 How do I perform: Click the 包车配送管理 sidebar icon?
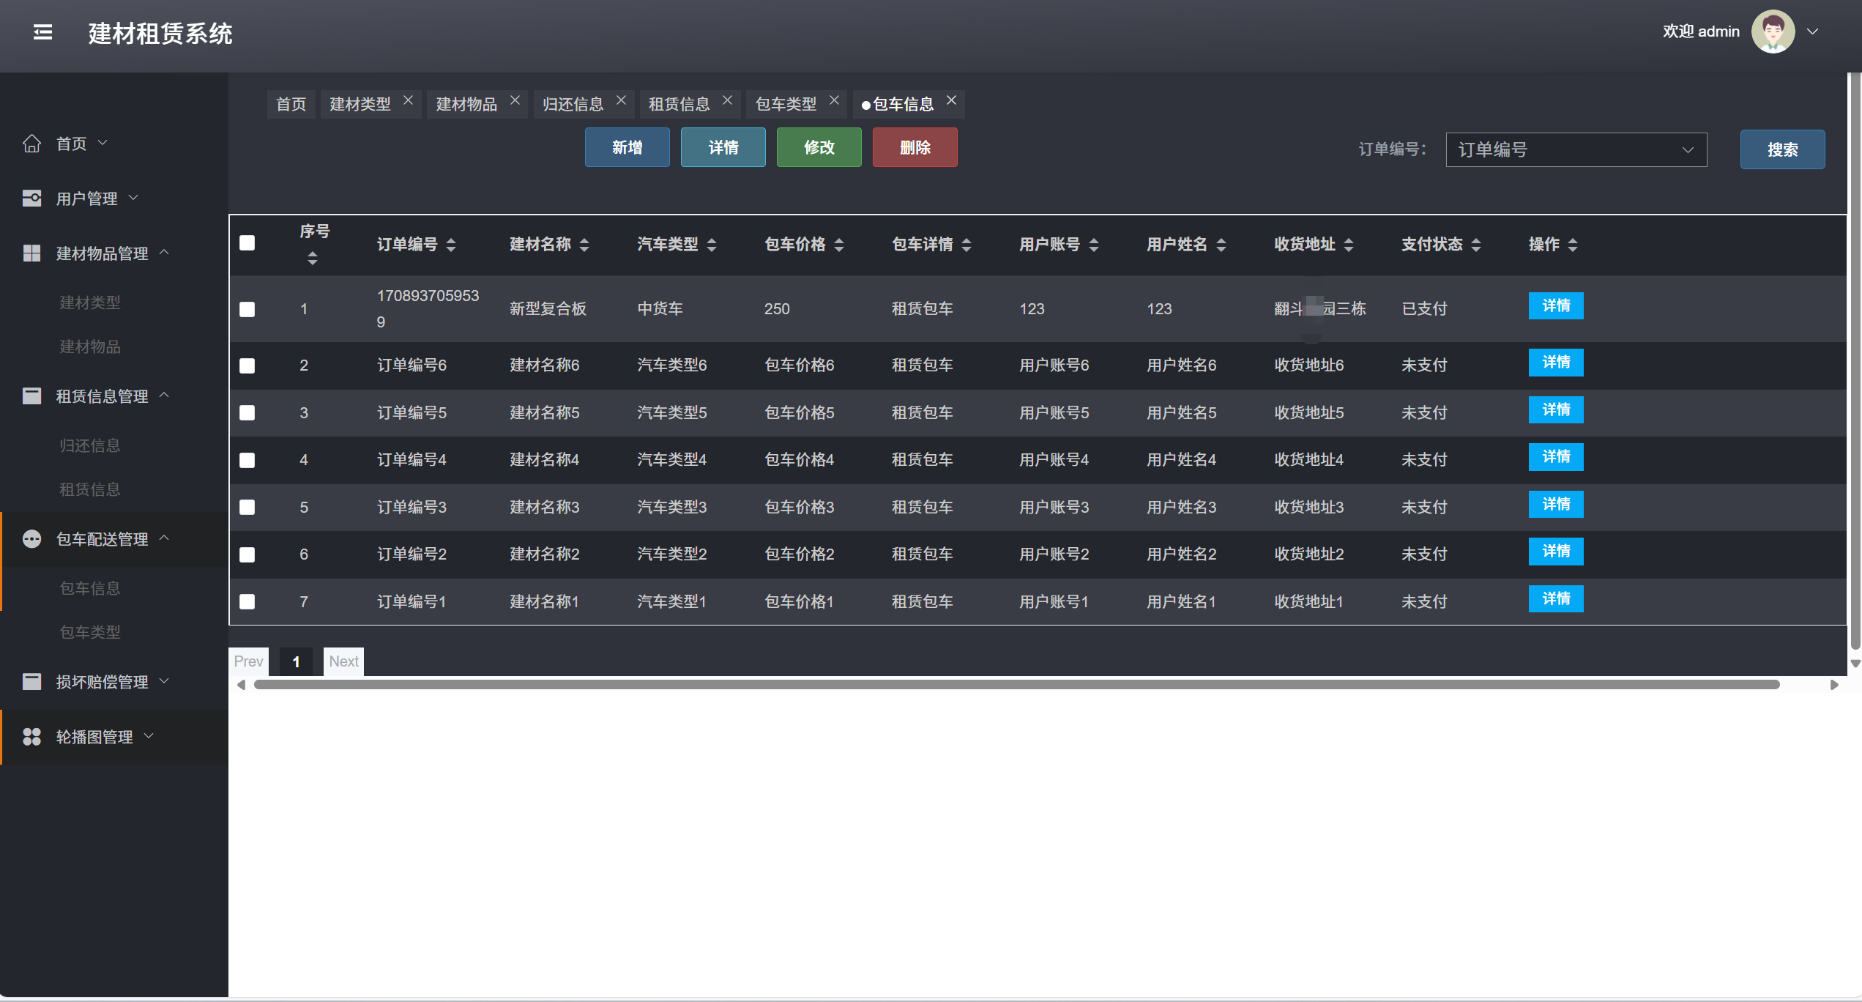point(31,539)
